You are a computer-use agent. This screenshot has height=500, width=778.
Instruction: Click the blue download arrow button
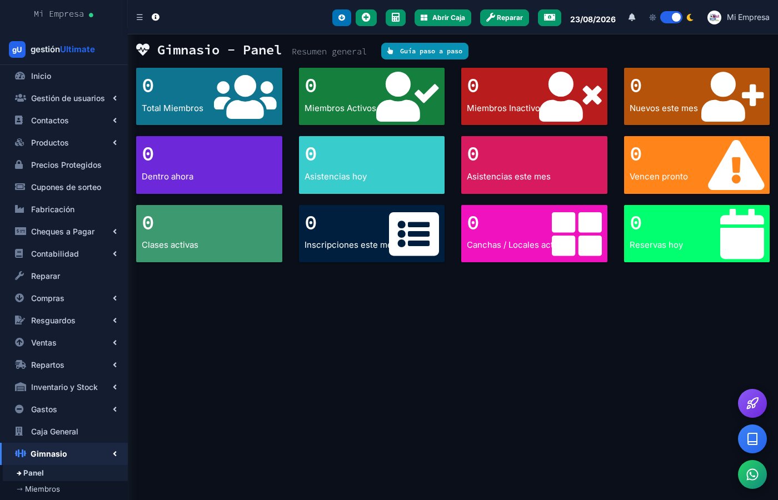tap(342, 18)
